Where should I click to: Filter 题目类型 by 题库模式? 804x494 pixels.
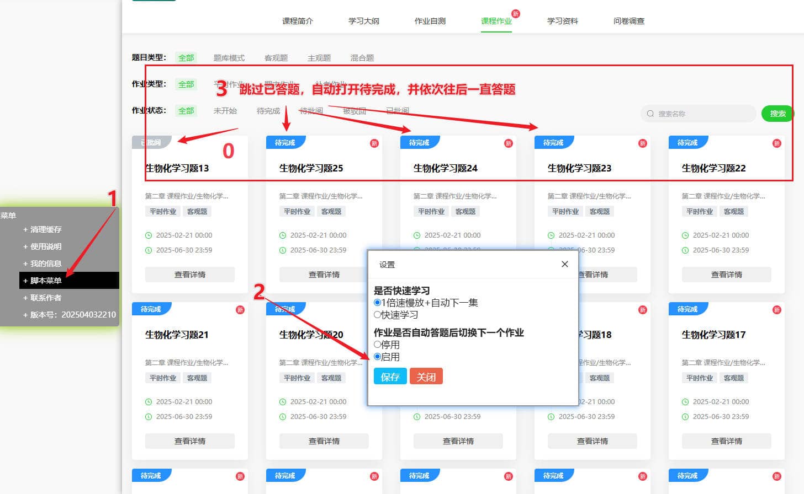229,58
